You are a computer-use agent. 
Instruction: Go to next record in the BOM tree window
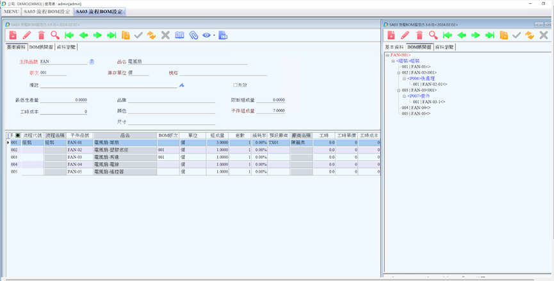tap(476, 35)
